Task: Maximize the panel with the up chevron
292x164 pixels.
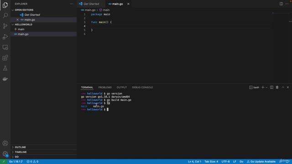Action: pos(283,87)
